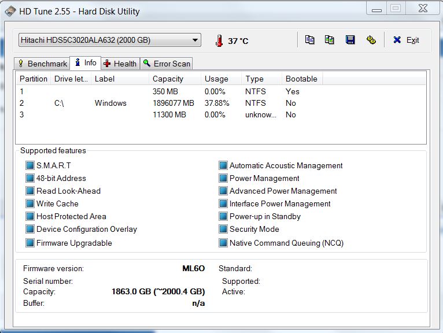Click the Firmware Upgradable checkbox

[x=29, y=243]
